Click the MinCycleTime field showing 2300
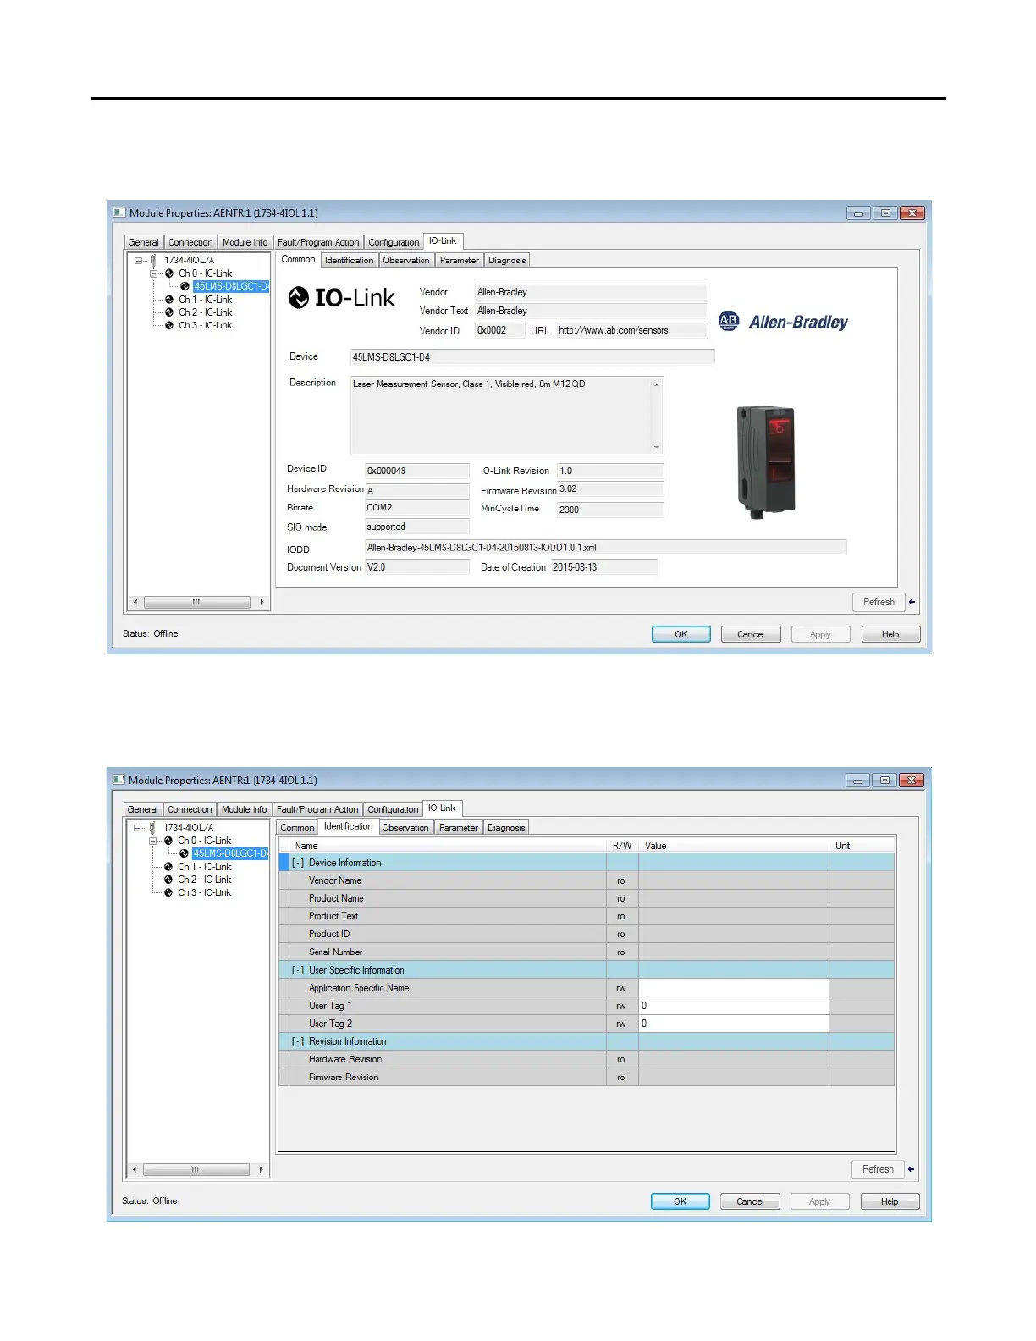Image resolution: width=1036 pixels, height=1341 pixels. point(610,510)
